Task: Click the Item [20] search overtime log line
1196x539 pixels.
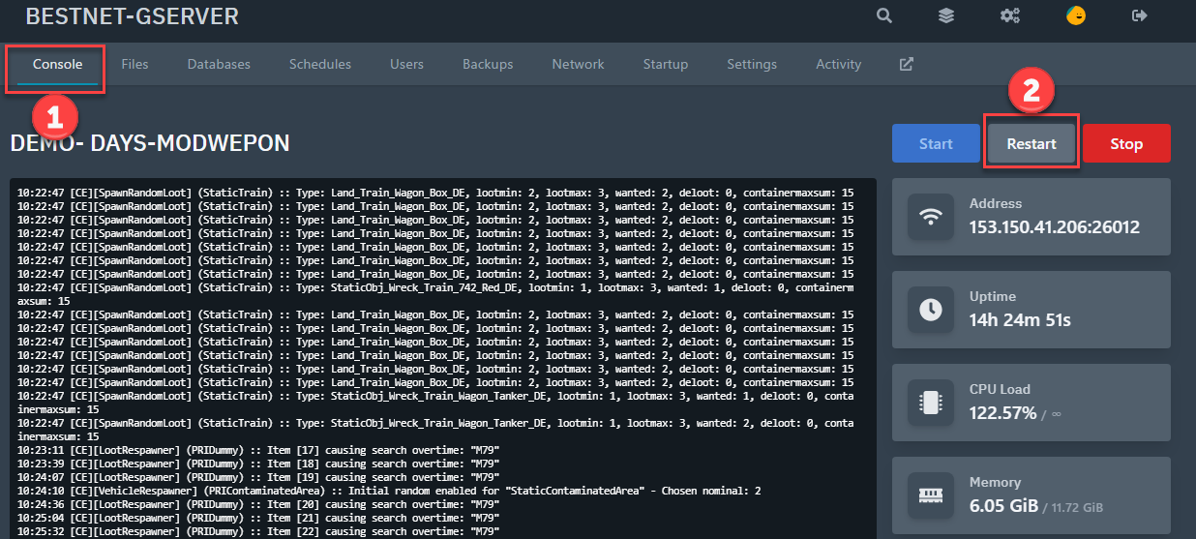Action: pyautogui.click(x=258, y=504)
